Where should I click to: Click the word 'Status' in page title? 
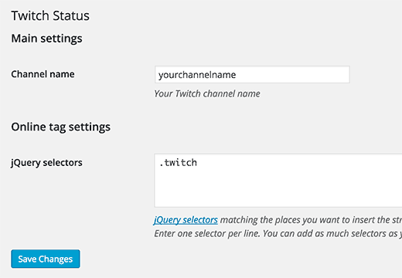click(x=71, y=15)
